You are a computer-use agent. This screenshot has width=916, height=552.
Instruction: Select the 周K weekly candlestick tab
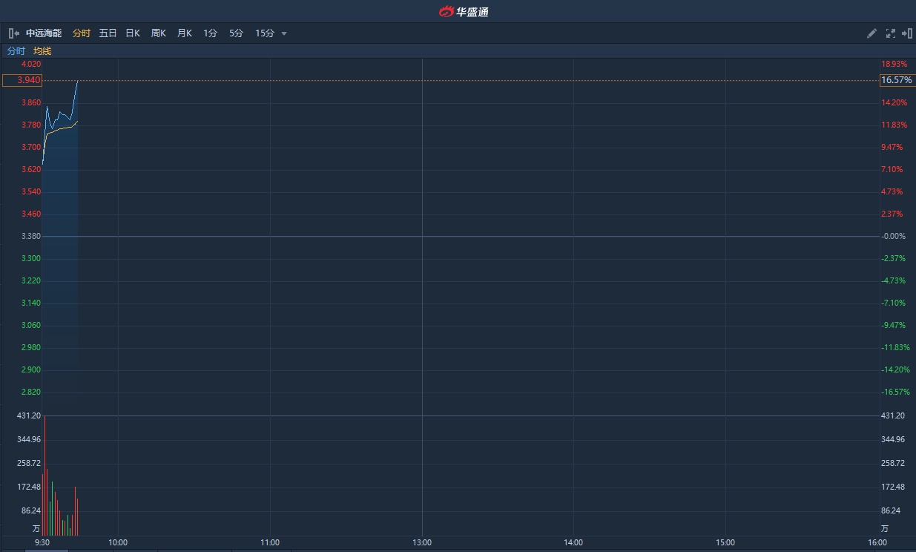pos(159,33)
